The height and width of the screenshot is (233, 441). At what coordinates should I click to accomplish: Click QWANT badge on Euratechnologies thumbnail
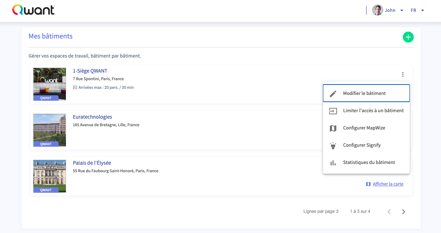click(46, 144)
